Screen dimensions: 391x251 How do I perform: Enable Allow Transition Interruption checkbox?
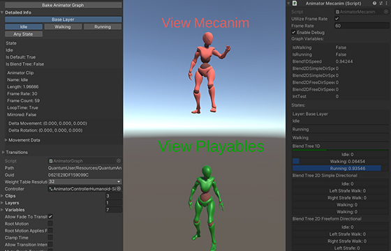click(50, 245)
